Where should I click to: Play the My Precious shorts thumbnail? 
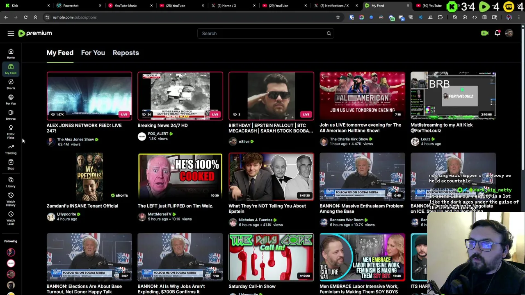click(x=89, y=177)
